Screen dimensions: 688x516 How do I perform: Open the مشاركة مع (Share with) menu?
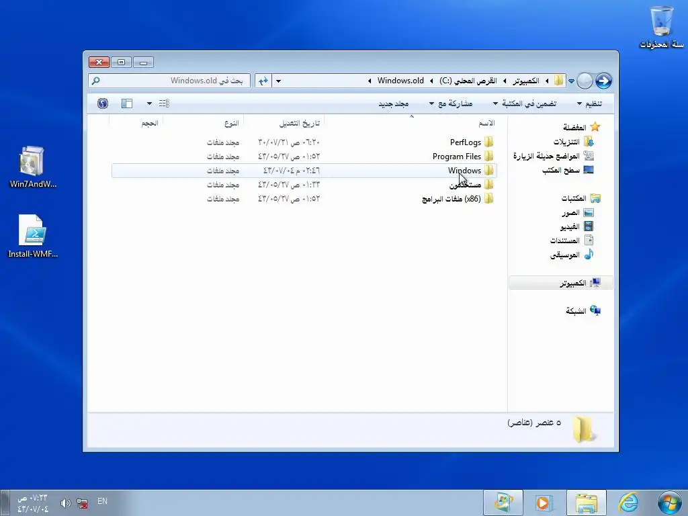pyautogui.click(x=451, y=103)
